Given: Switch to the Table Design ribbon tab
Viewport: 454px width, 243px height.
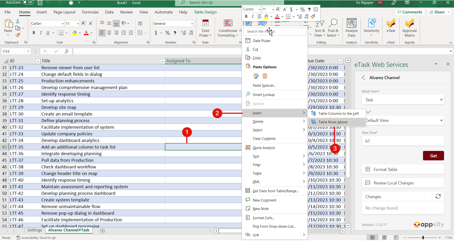Looking at the screenshot, I should tap(205, 12).
